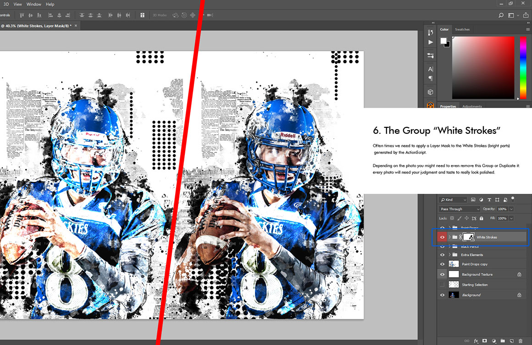Open the Paragraph panel icon

click(x=430, y=78)
